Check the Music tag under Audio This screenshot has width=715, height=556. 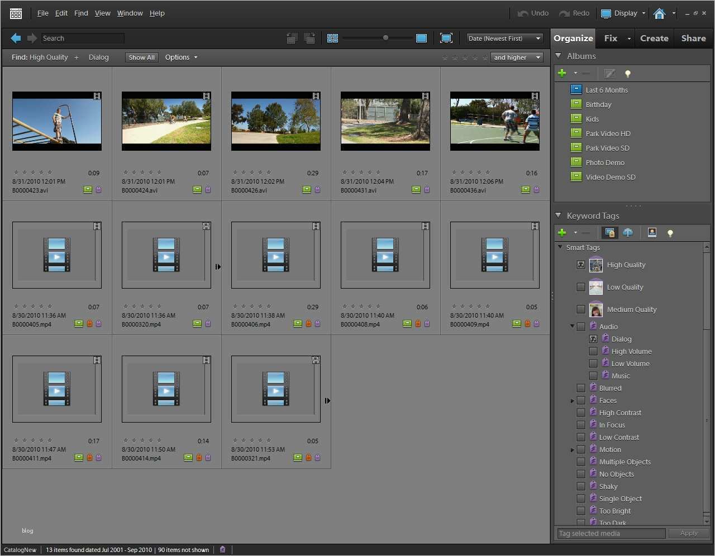point(593,376)
